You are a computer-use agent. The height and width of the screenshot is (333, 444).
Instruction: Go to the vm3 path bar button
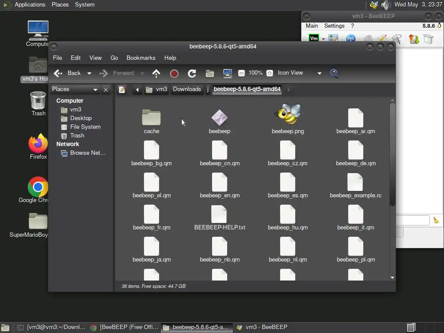pos(156,89)
